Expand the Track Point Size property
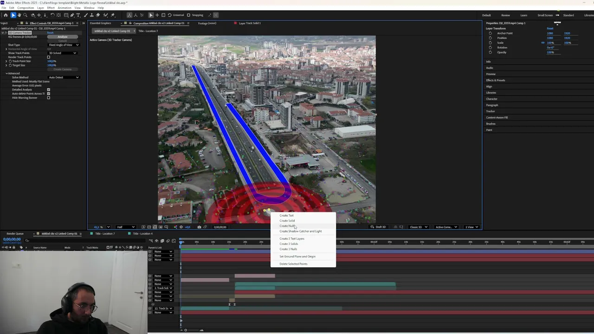This screenshot has width=594, height=334. tap(6, 61)
